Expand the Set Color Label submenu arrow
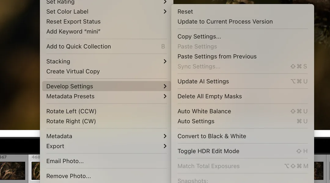The width and height of the screenshot is (330, 183). [165, 12]
